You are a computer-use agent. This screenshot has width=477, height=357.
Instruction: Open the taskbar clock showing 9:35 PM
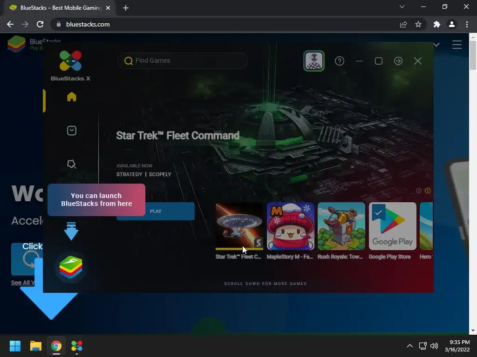(x=457, y=346)
